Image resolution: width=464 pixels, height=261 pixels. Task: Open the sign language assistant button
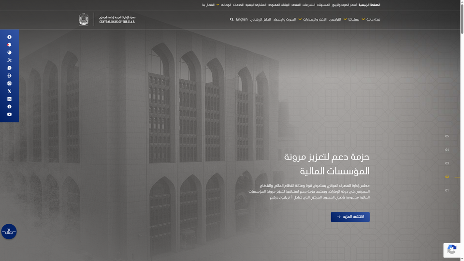pyautogui.click(x=9, y=232)
